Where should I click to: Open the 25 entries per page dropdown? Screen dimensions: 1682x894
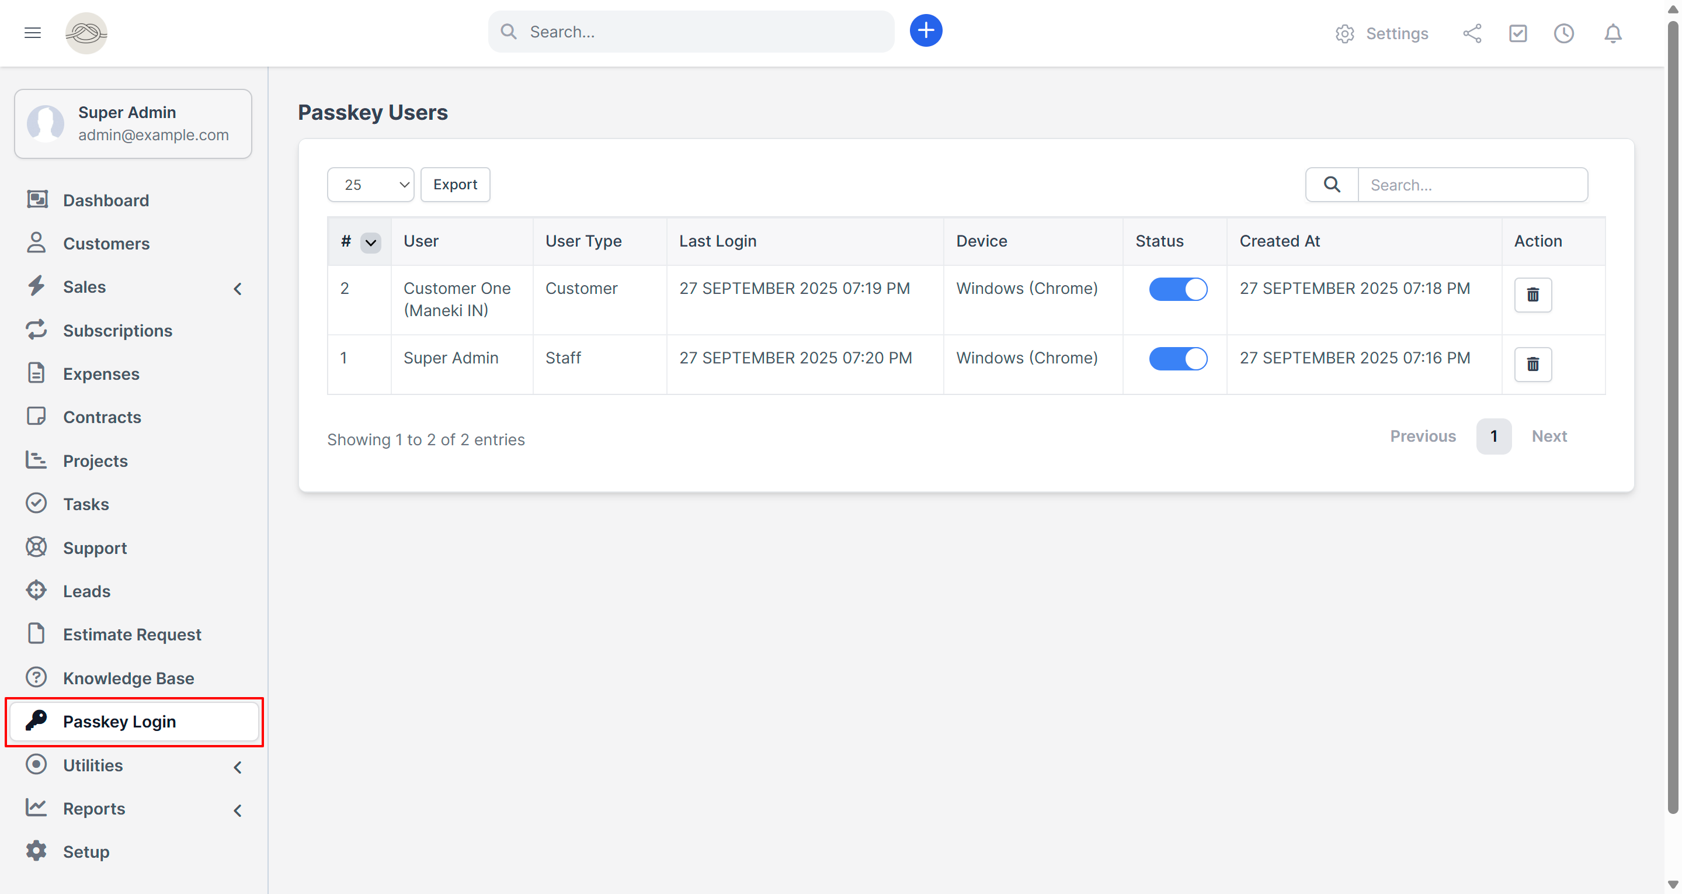(x=370, y=185)
